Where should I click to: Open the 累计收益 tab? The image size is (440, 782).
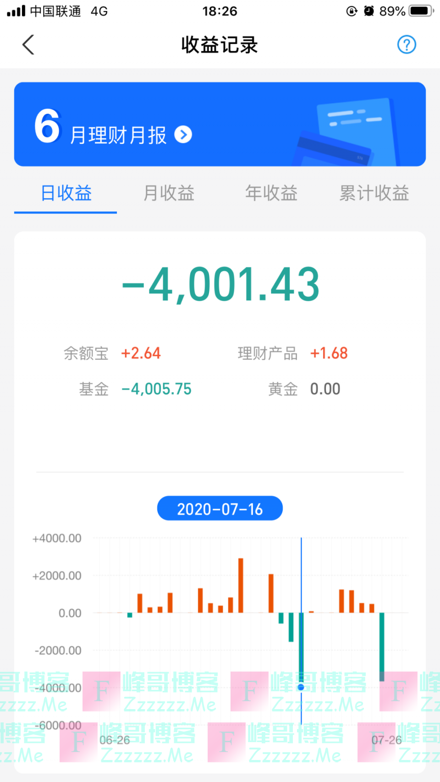tap(374, 193)
